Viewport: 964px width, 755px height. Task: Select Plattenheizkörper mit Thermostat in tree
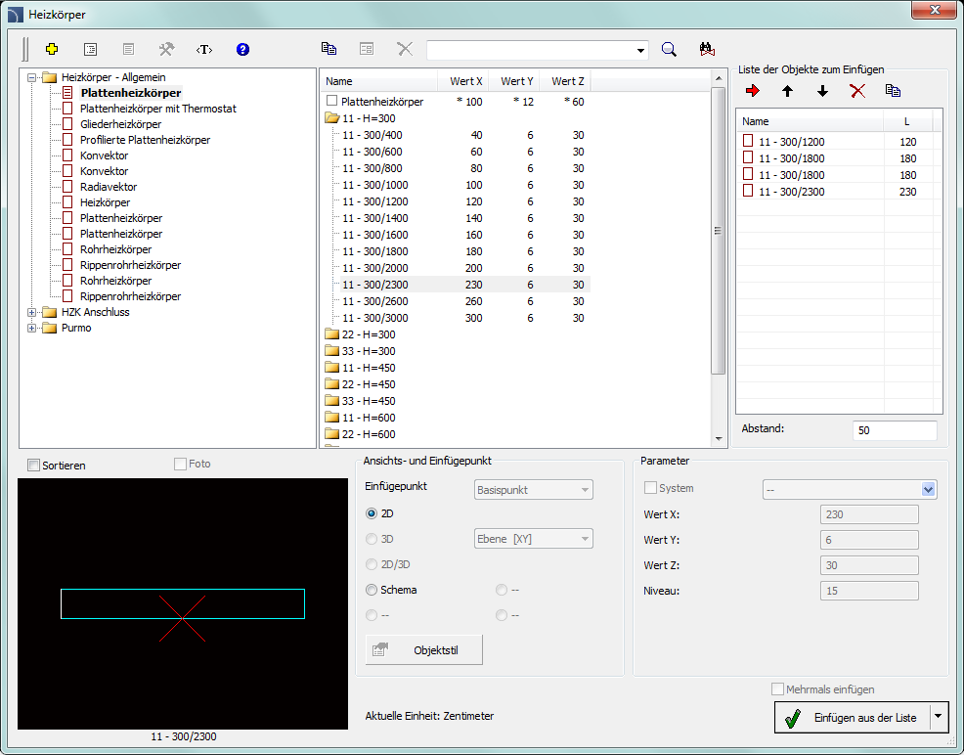[x=157, y=109]
